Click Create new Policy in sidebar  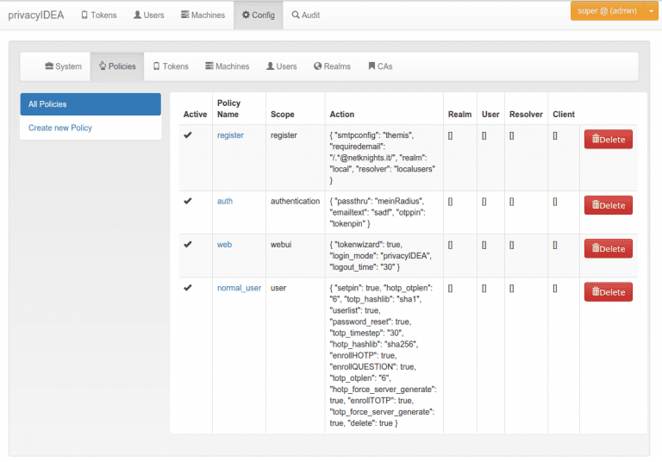(x=60, y=128)
